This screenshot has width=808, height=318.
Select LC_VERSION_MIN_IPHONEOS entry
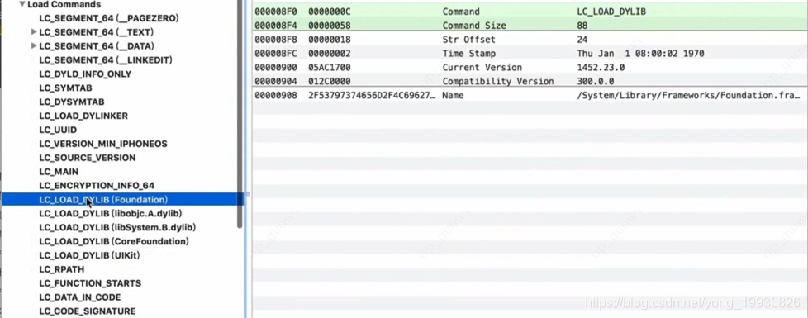pyautogui.click(x=103, y=144)
